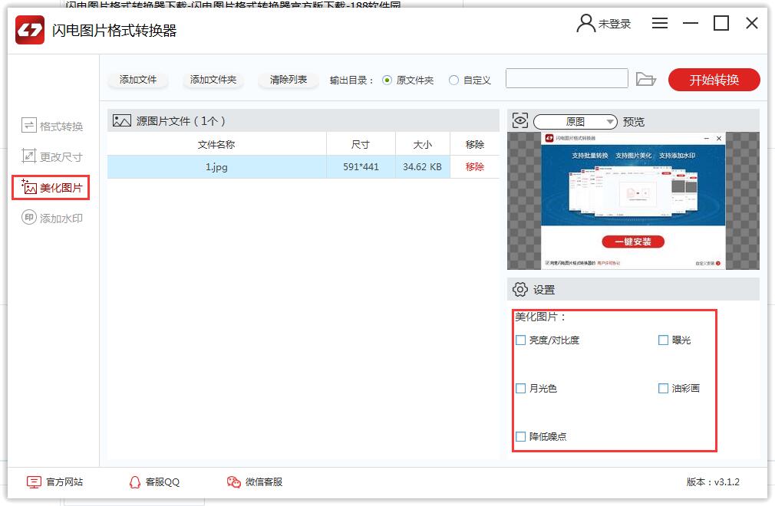
Task: Remove 1.jpg using the 移除 link
Action: (474, 167)
